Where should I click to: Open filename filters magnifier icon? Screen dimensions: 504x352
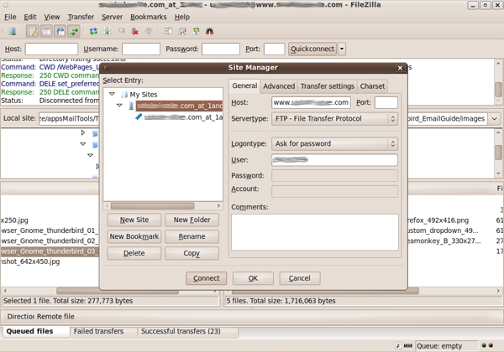pos(182,31)
